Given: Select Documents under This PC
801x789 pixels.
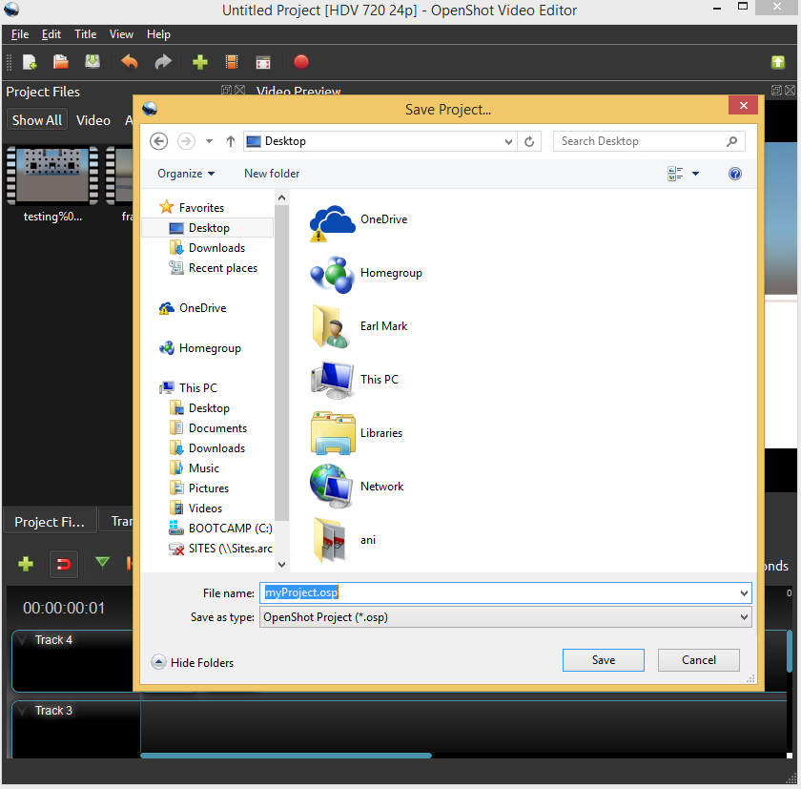Looking at the screenshot, I should pyautogui.click(x=209, y=428).
